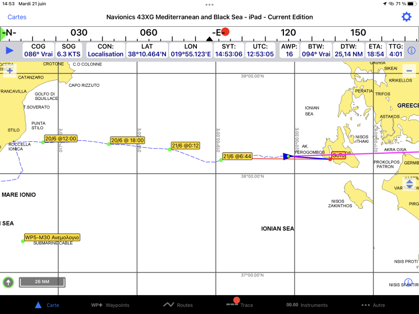Tap the CON: Localisation field

point(106,50)
